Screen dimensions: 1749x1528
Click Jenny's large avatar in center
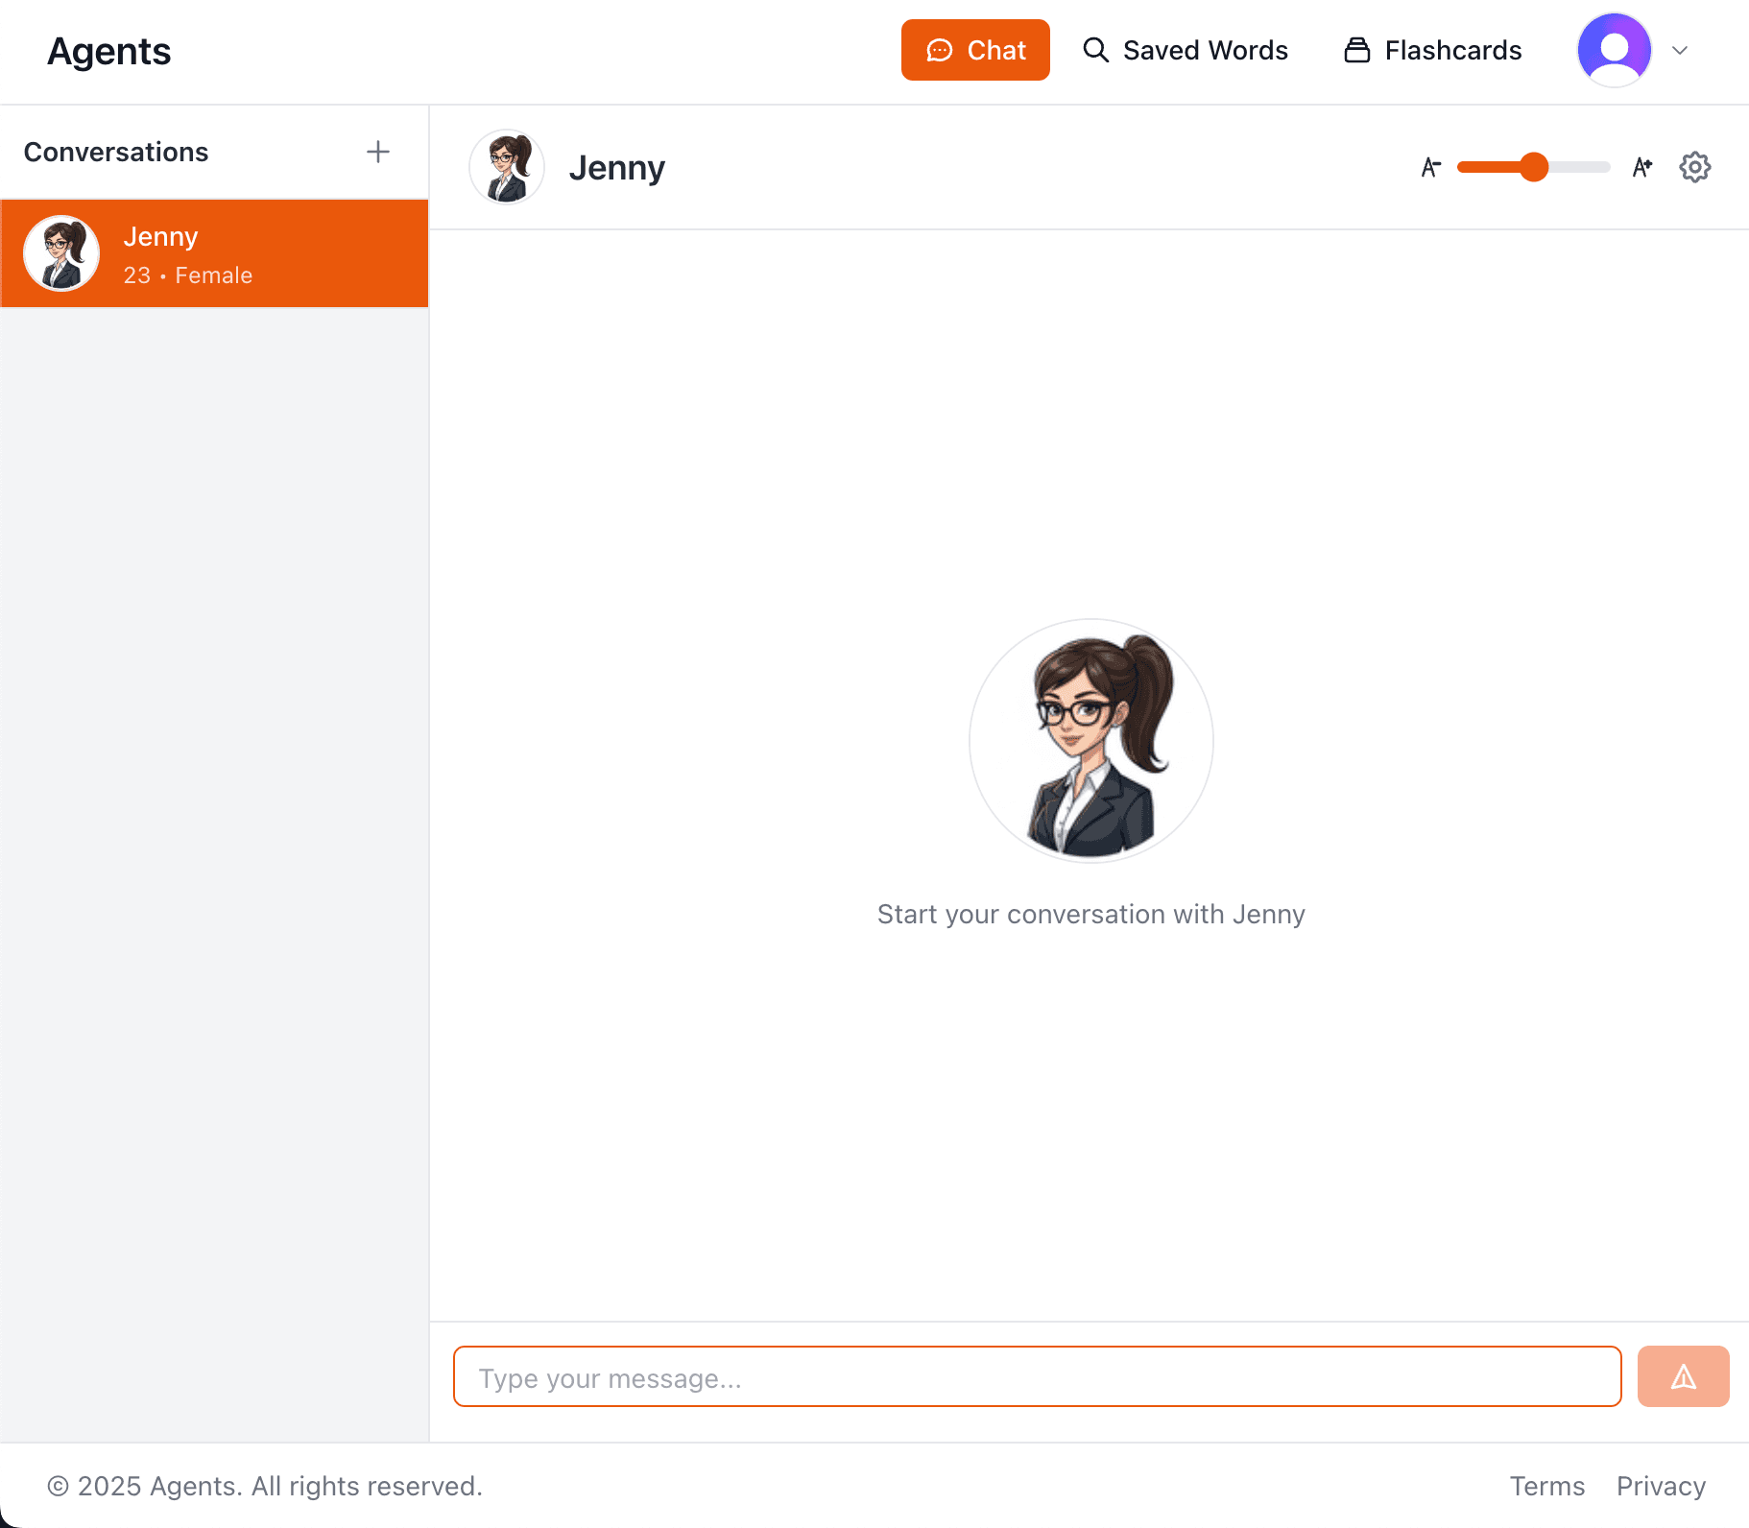(1090, 741)
